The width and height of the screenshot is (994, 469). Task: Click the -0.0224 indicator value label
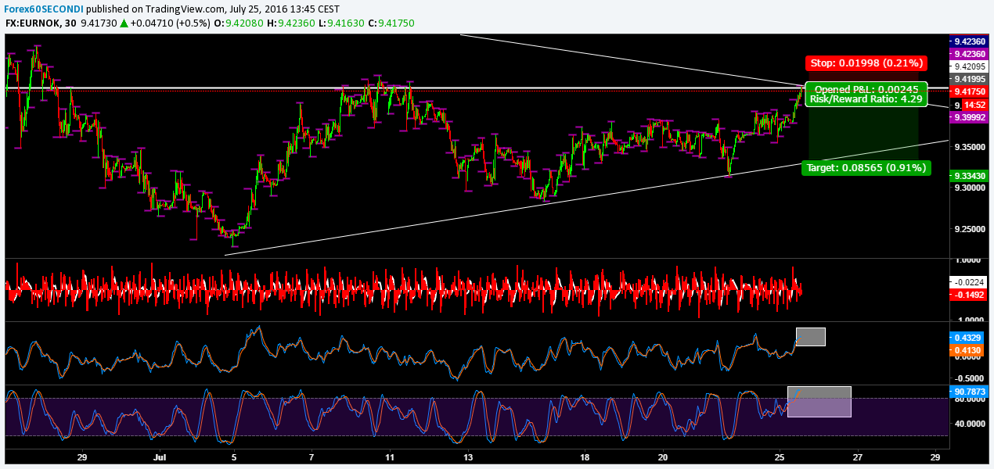pos(970,282)
